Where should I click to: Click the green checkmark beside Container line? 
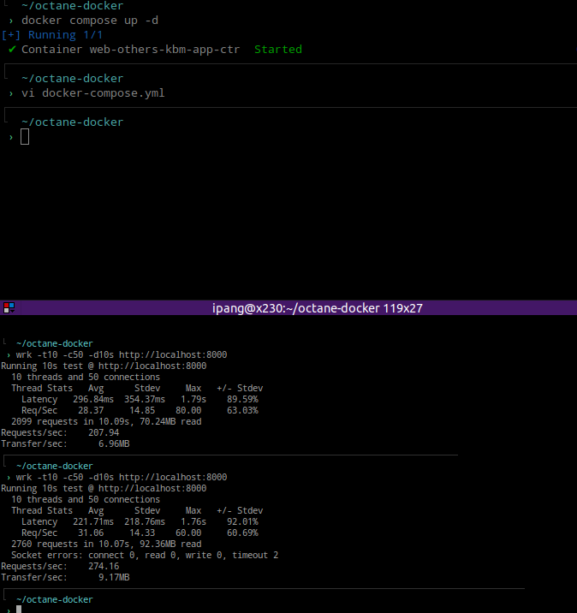[x=12, y=50]
